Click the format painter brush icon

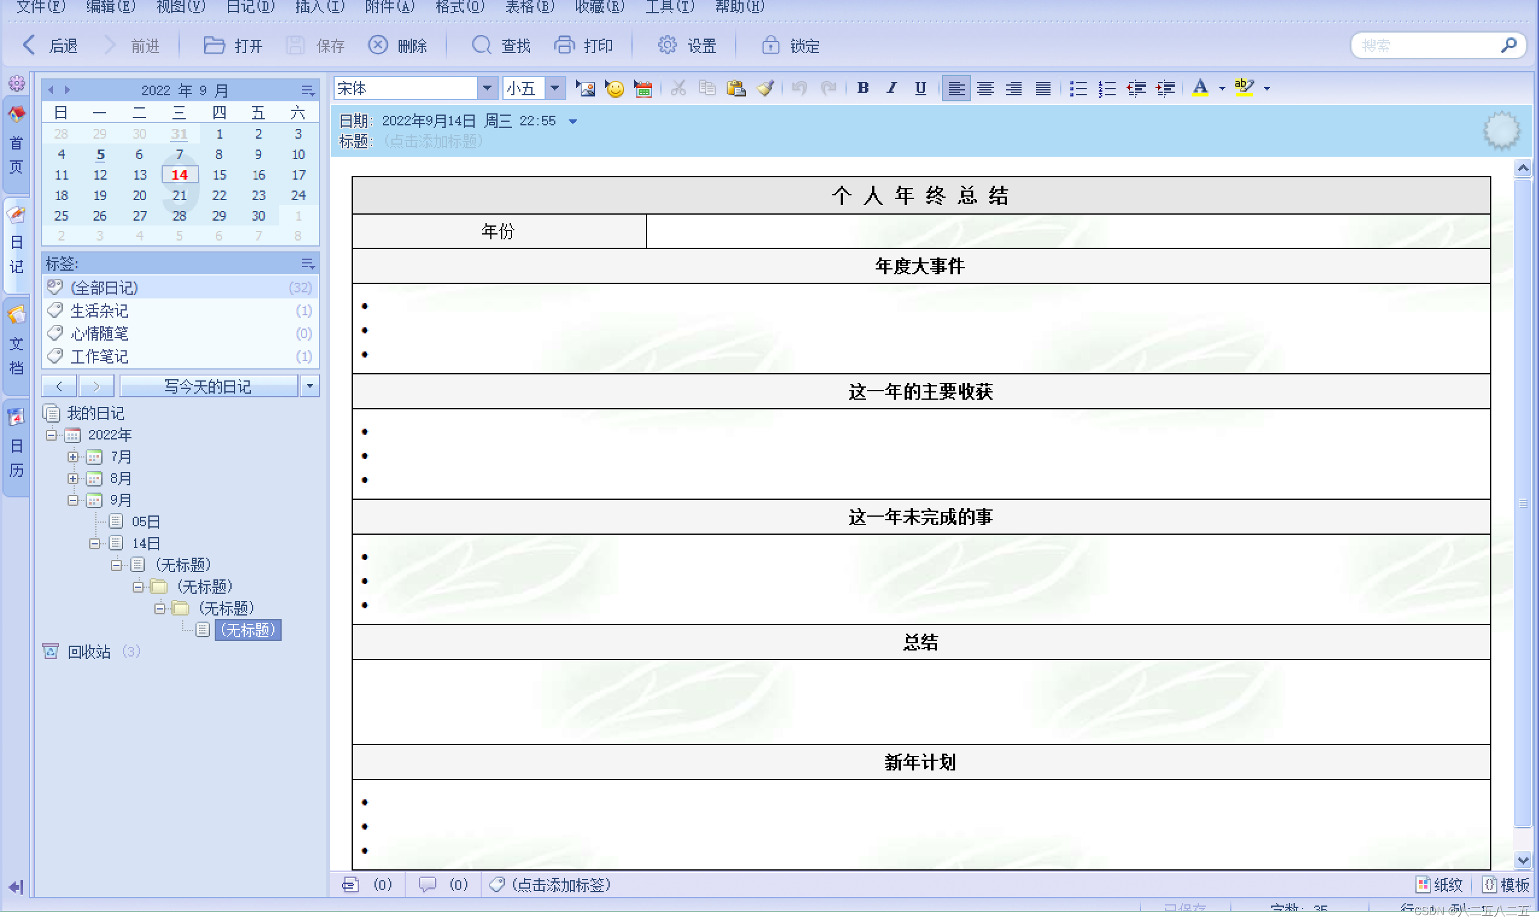tap(765, 88)
